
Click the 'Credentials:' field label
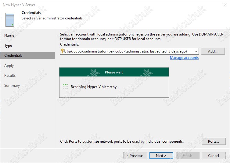(70, 44)
